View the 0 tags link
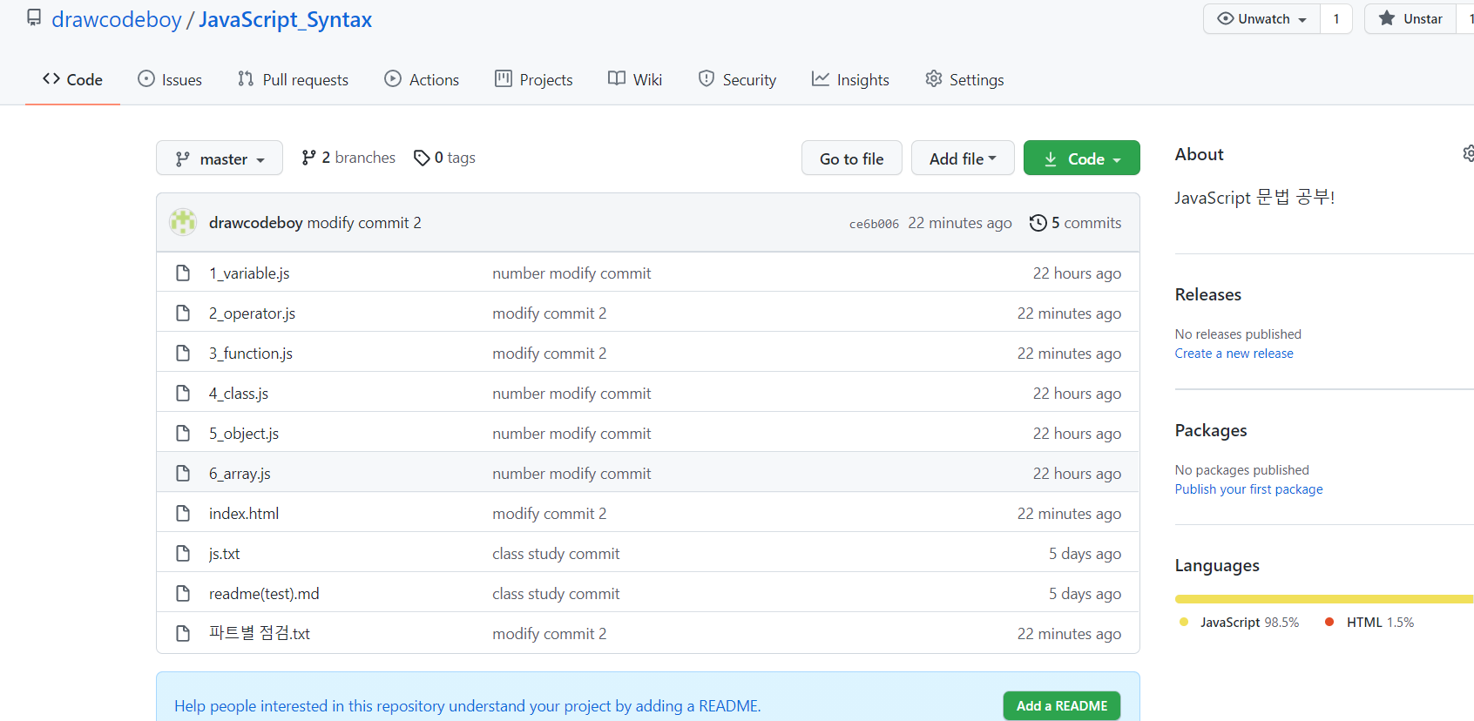This screenshot has width=1474, height=721. click(x=444, y=158)
